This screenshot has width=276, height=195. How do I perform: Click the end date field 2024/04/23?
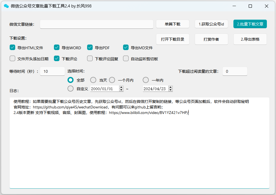pos(155,89)
